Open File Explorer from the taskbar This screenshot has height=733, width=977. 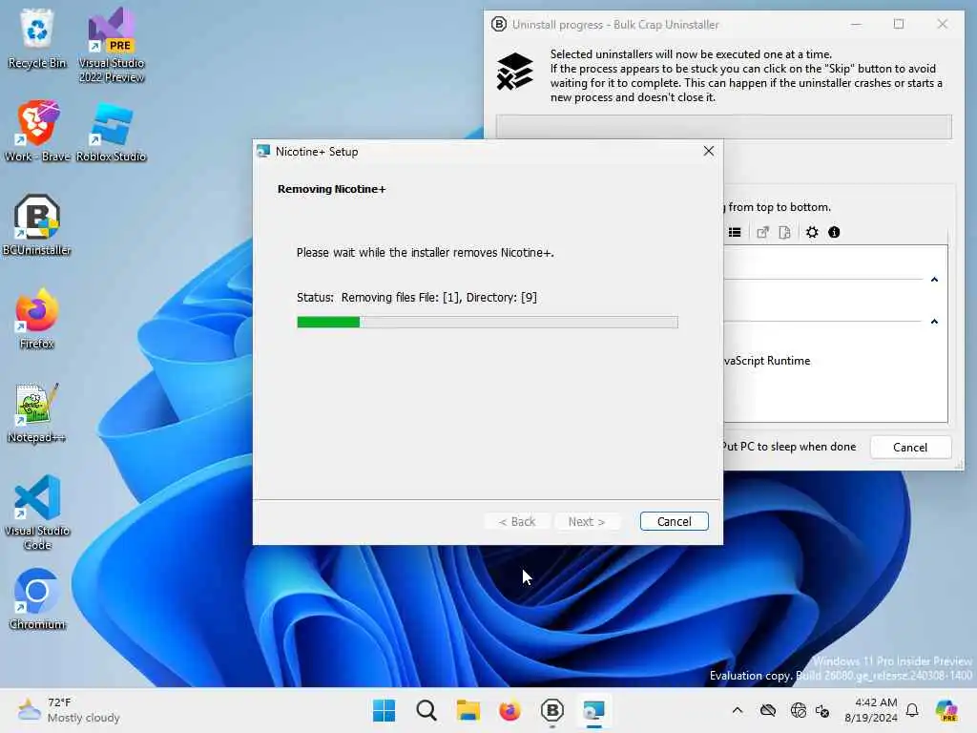468,710
